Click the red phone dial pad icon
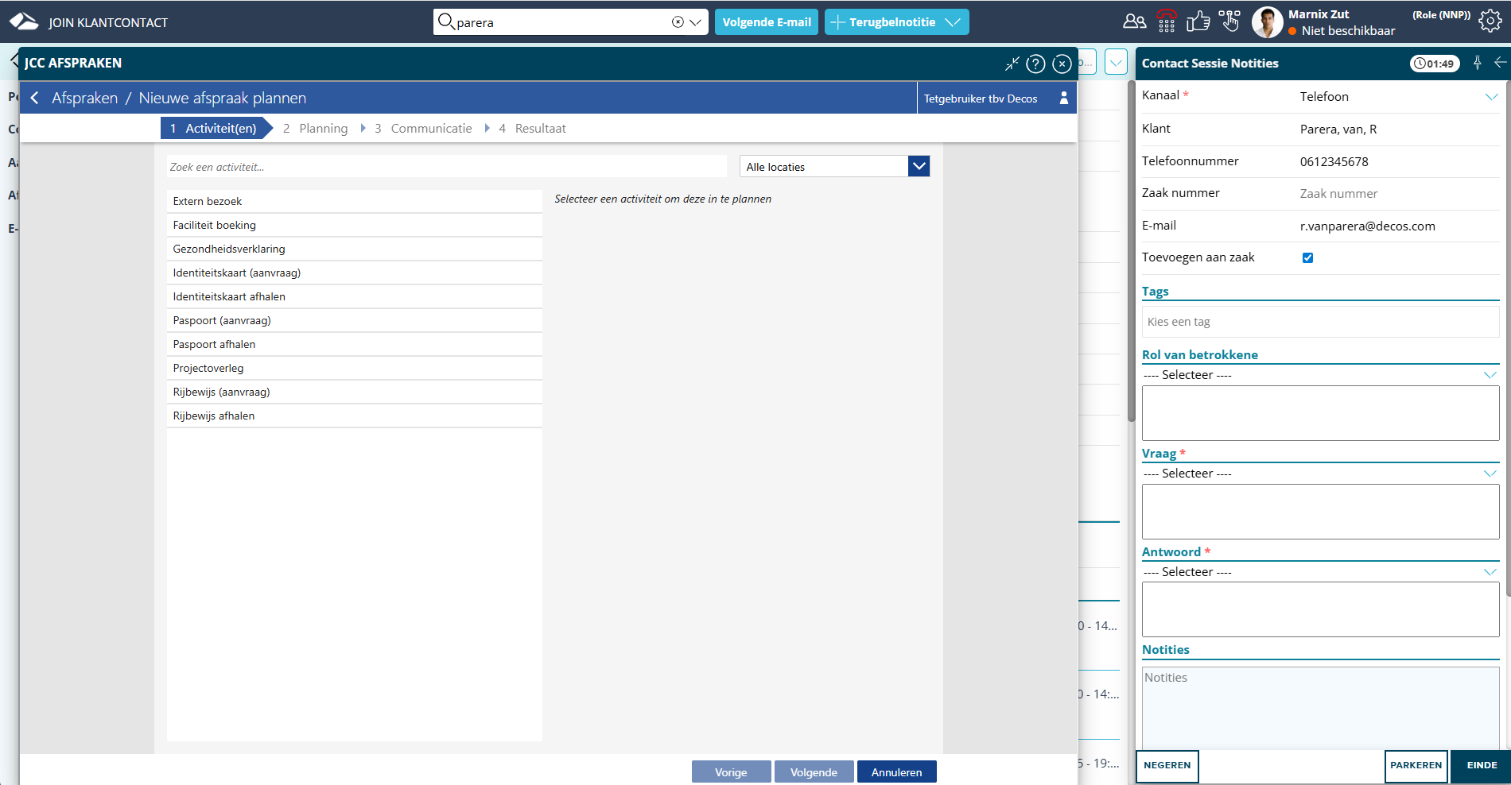Image resolution: width=1511 pixels, height=785 pixels. point(1166,21)
